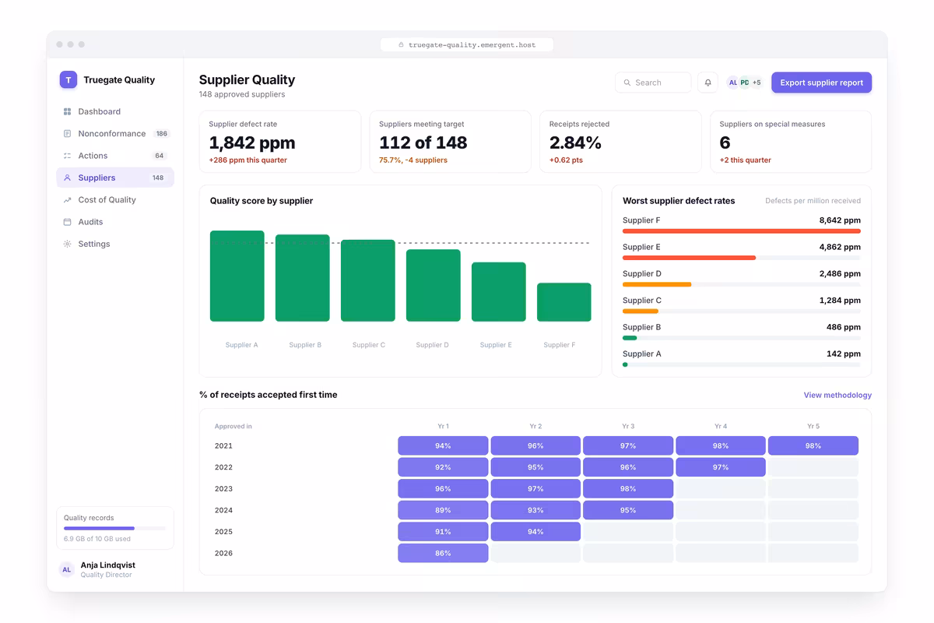Click the 2025 Yr 2 94% cell

click(x=535, y=532)
